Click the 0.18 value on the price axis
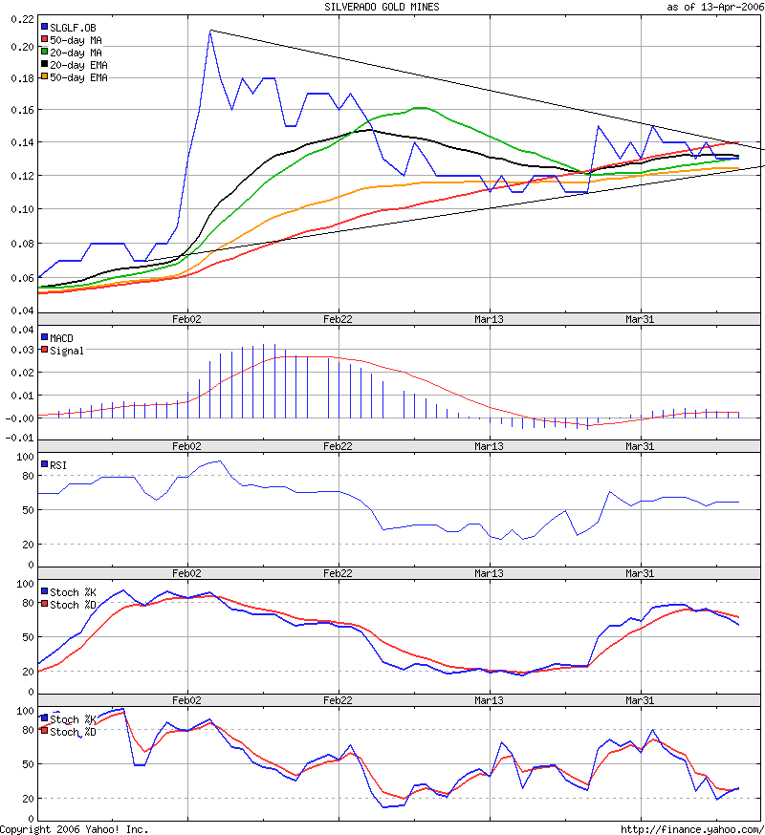Viewport: 765px width, 835px height. coord(22,77)
